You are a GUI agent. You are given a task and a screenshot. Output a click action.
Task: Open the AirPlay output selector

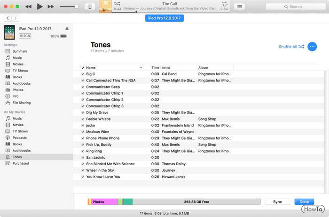[x=90, y=7]
